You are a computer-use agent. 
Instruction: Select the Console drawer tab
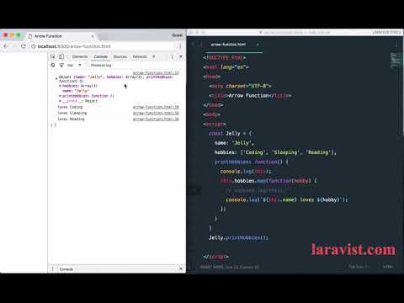point(66,269)
